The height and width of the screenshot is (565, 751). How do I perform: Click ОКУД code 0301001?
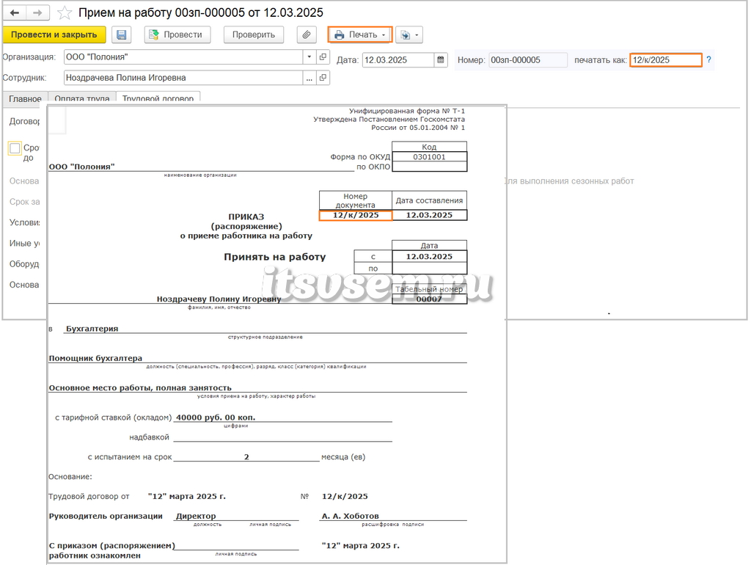pyautogui.click(x=429, y=157)
